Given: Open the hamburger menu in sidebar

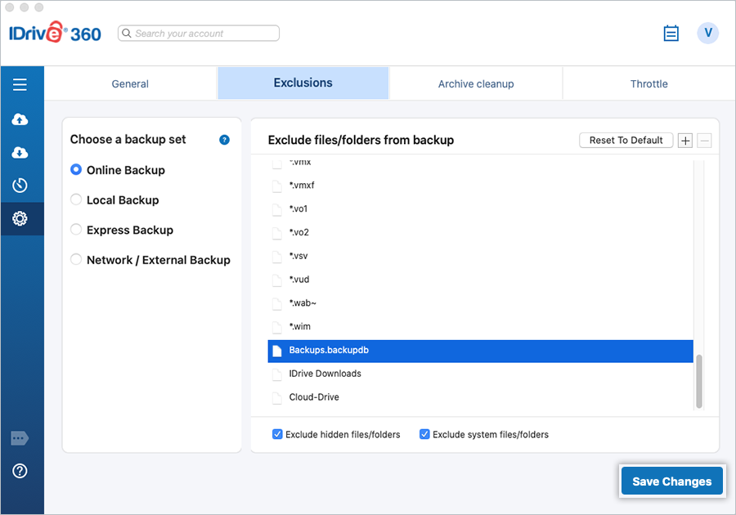Looking at the screenshot, I should coord(20,85).
